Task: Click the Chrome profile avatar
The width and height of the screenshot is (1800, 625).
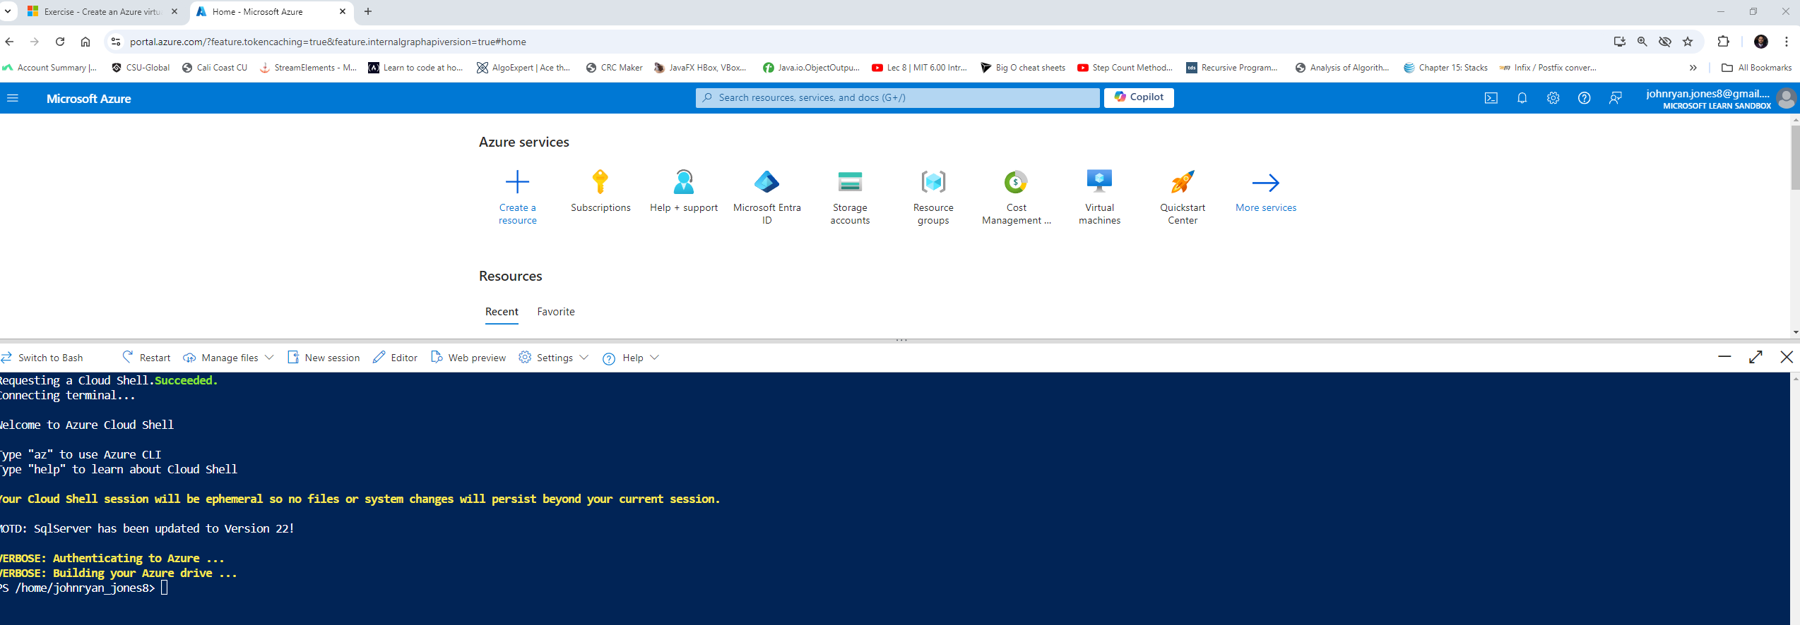Action: click(x=1761, y=42)
